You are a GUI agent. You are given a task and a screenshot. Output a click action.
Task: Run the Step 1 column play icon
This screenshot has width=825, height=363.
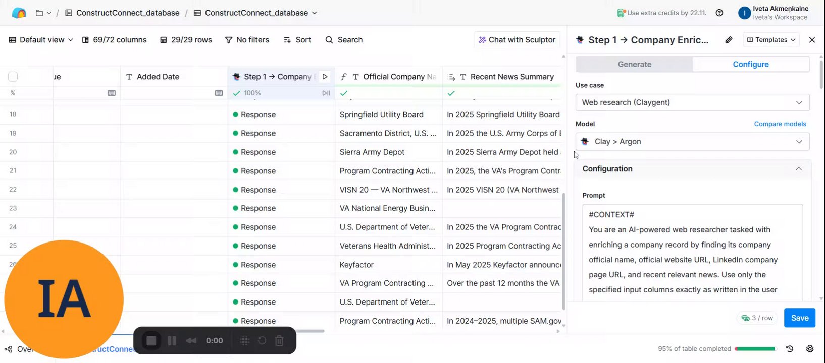coord(325,77)
